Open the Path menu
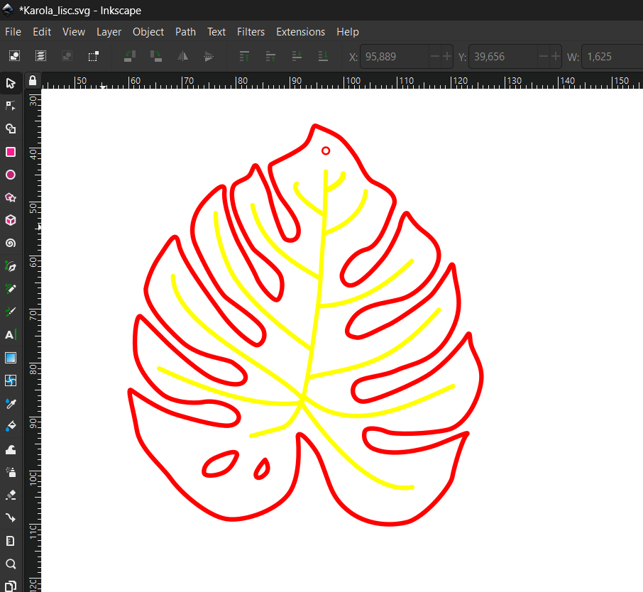 185,32
